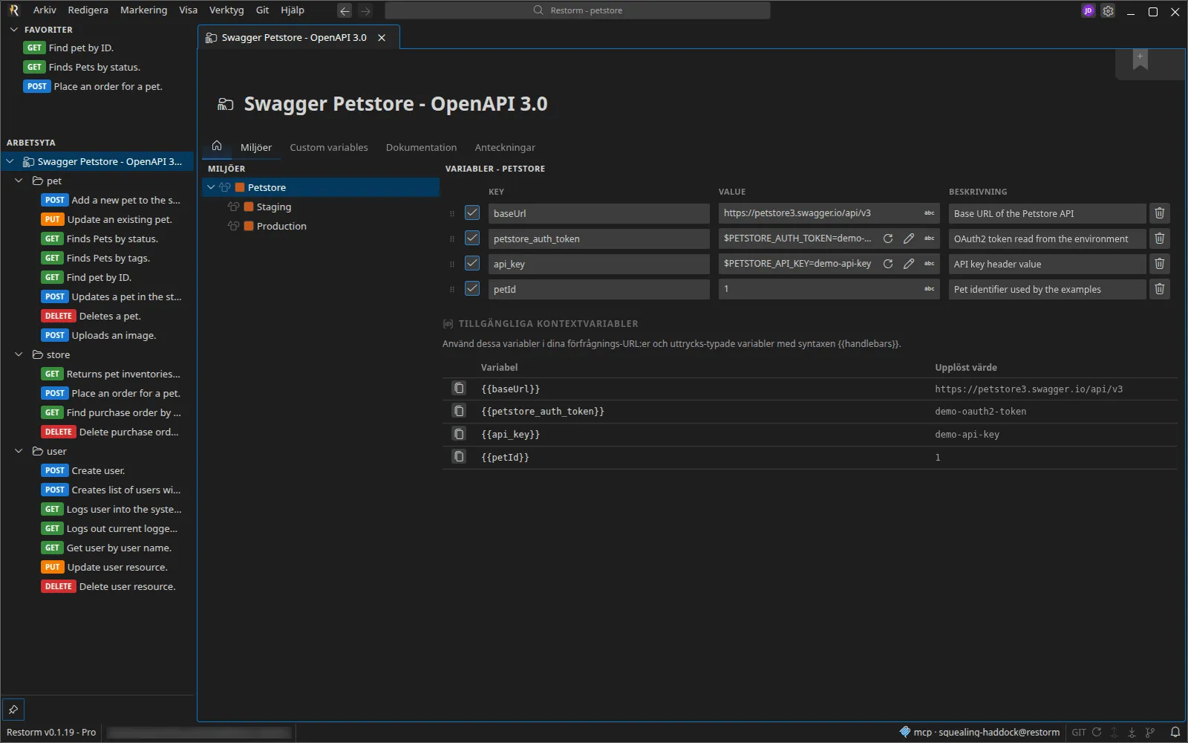Screen dimensions: 1188x743
Task: Open 'Update an existing pet.' PUT request
Action: [x=107, y=219]
